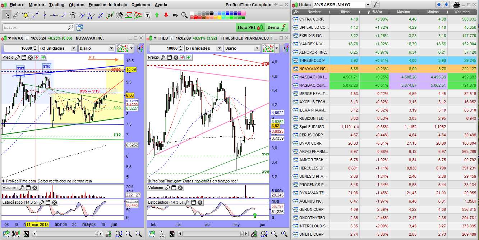The image size is (479, 240).
Task: Pick the ruler measurement tool
Action: (x=17, y=15)
